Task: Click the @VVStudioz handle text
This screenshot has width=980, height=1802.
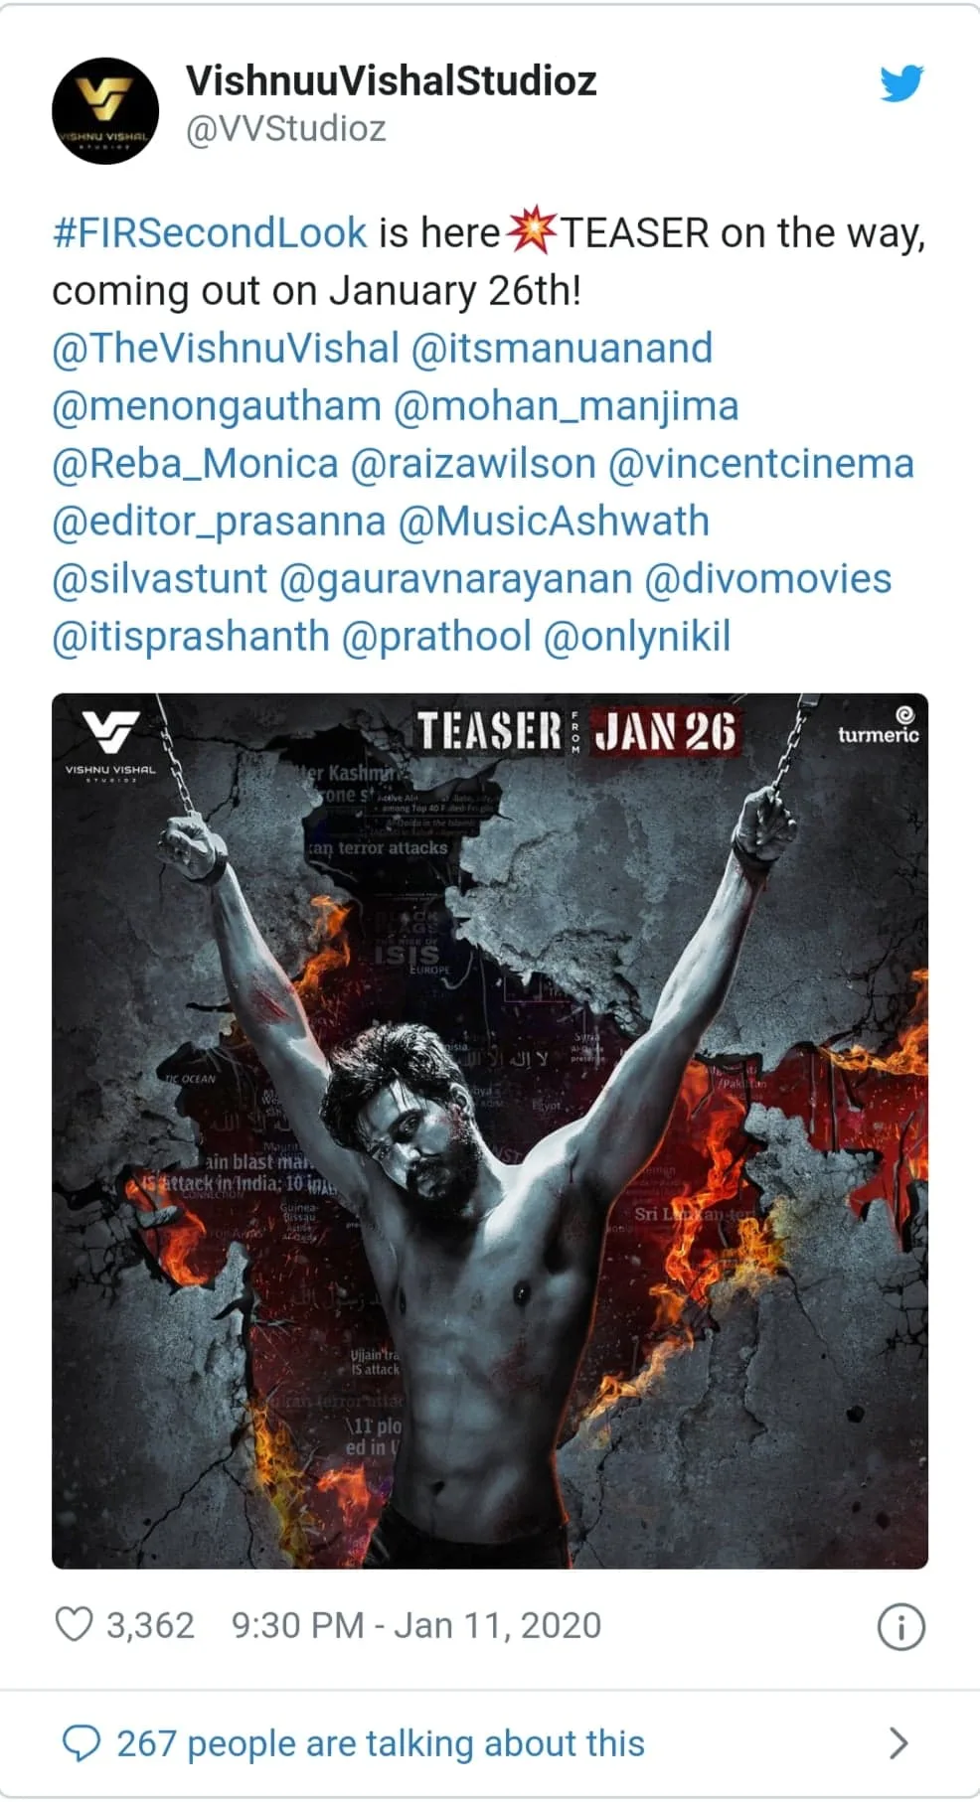Action: pos(286,129)
